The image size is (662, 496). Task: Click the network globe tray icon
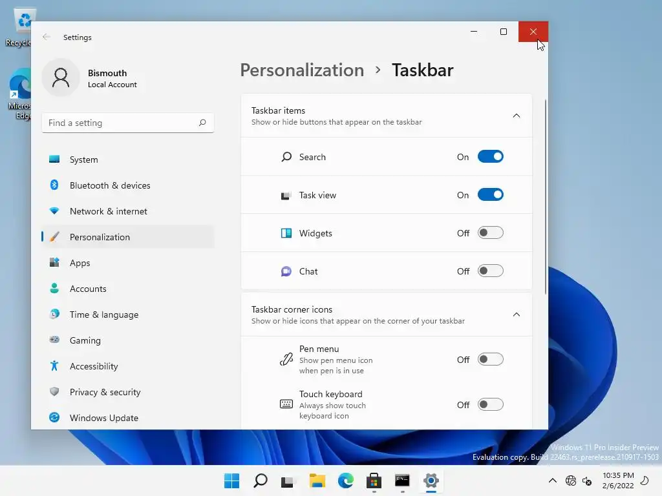coord(571,480)
